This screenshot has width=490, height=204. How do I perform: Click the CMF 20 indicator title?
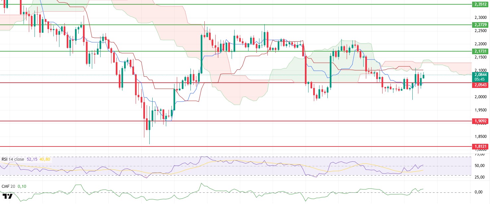pyautogui.click(x=8, y=186)
